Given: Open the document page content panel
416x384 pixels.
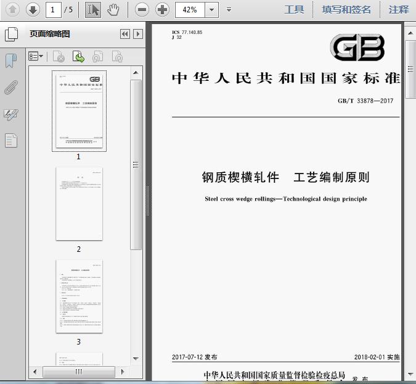Looking at the screenshot, I should click(11, 140).
